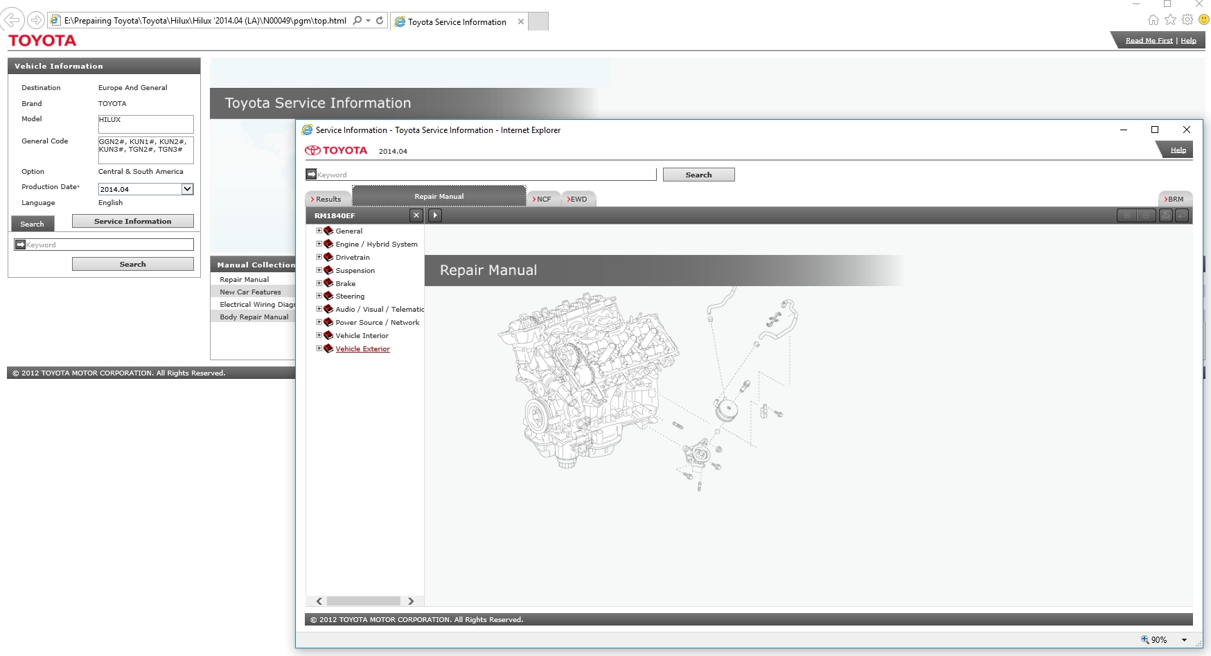
Task: Click the play arrow button beside RM1840EF
Action: [x=435, y=215]
